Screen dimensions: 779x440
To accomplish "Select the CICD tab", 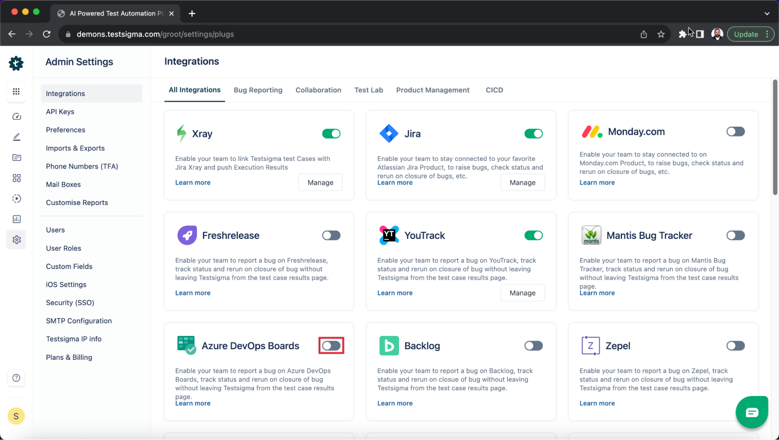I will coord(494,90).
